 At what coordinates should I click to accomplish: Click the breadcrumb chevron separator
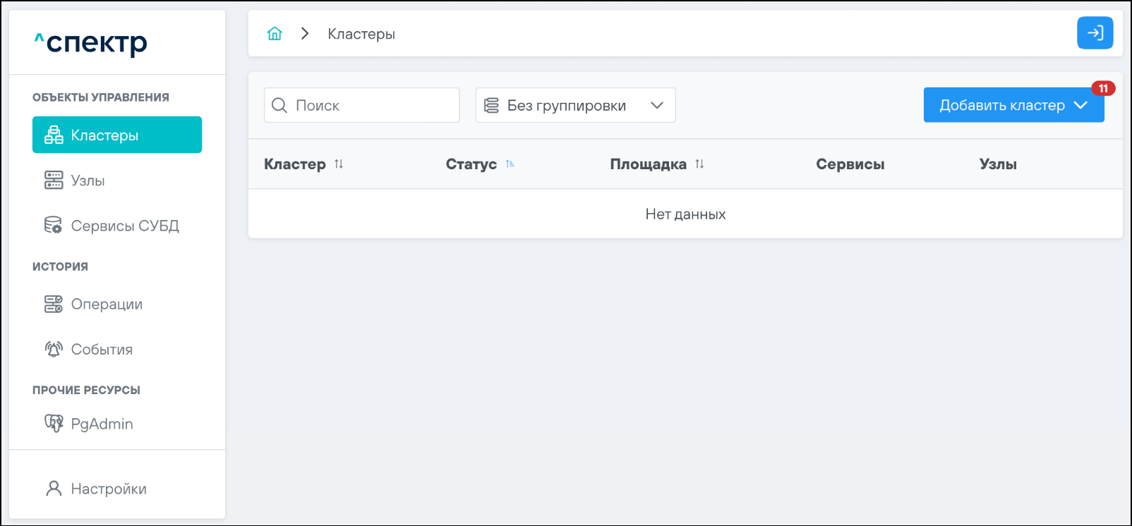[x=305, y=34]
